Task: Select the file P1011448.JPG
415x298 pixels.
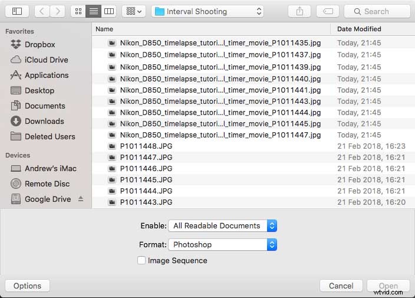Action: [146, 146]
